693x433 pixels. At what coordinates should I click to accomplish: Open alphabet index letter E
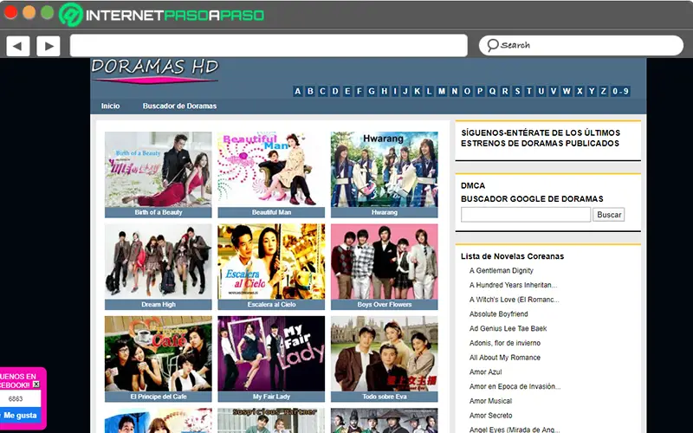[x=347, y=92]
